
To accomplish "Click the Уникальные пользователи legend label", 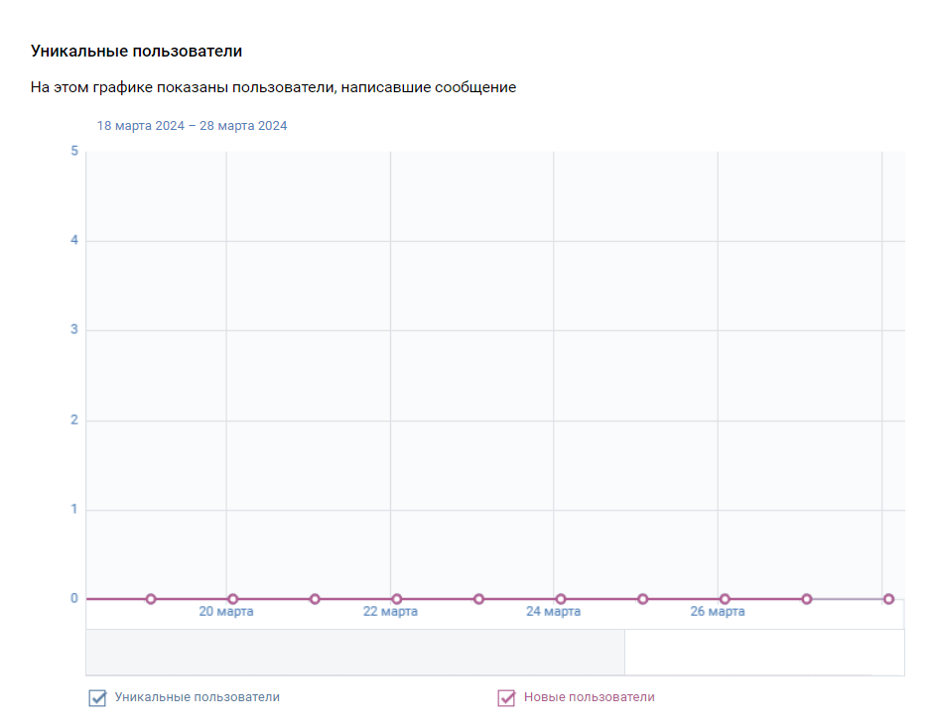I will tap(197, 697).
